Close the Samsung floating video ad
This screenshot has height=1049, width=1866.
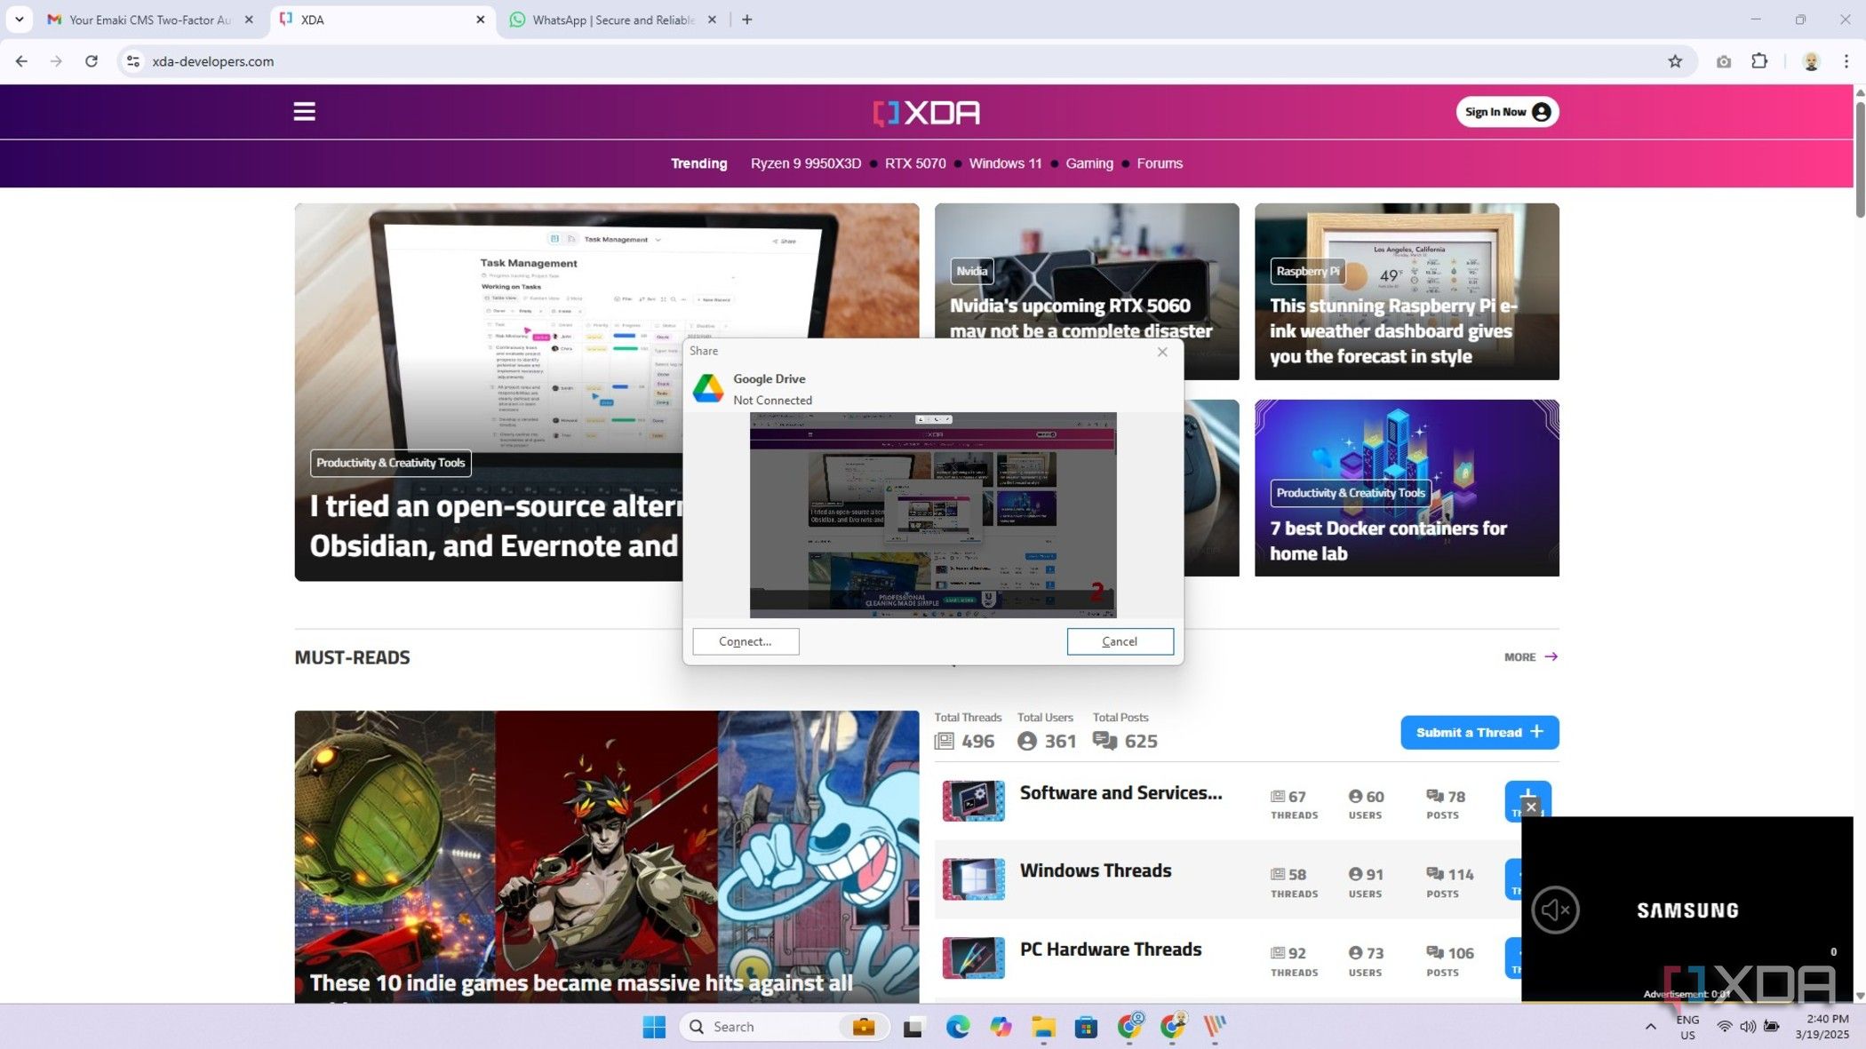tap(1530, 807)
